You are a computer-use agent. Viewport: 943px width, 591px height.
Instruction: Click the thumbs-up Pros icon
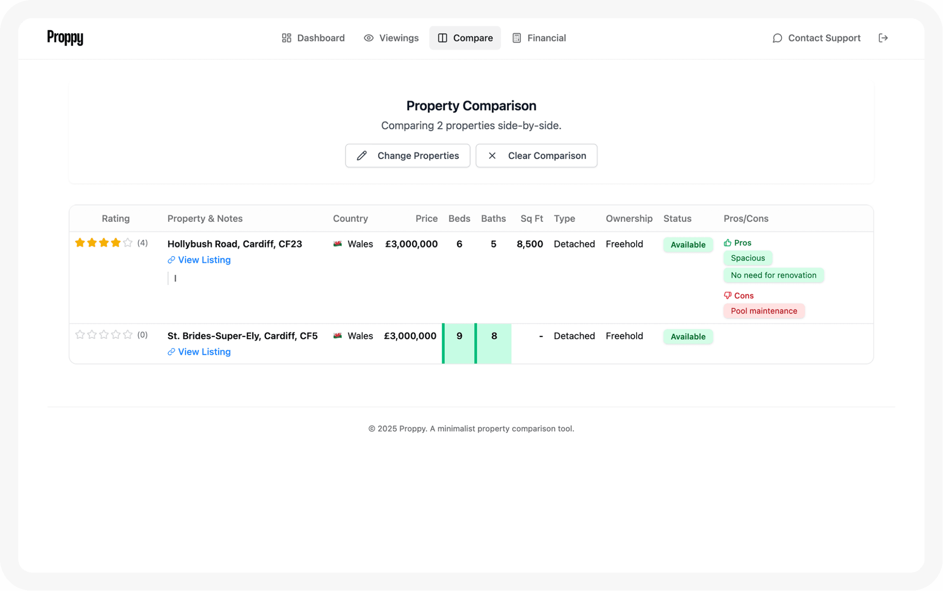(728, 243)
